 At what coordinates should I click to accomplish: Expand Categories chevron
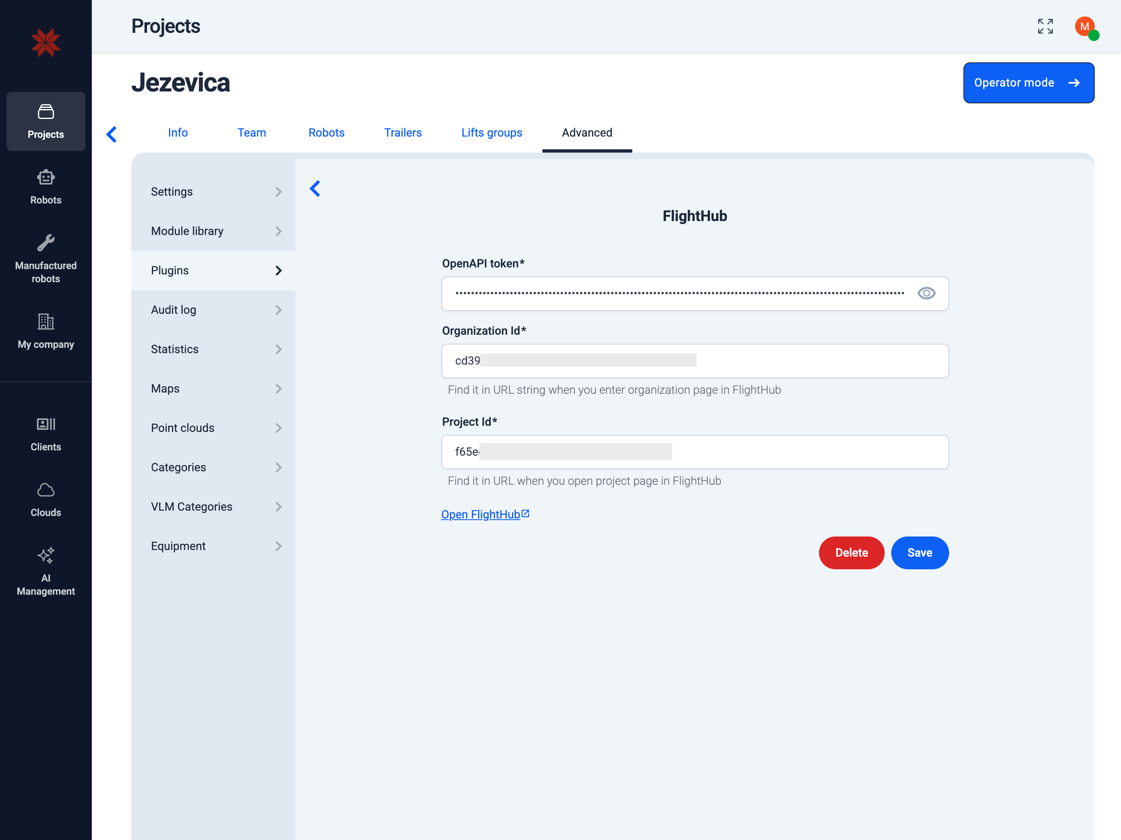click(x=278, y=468)
